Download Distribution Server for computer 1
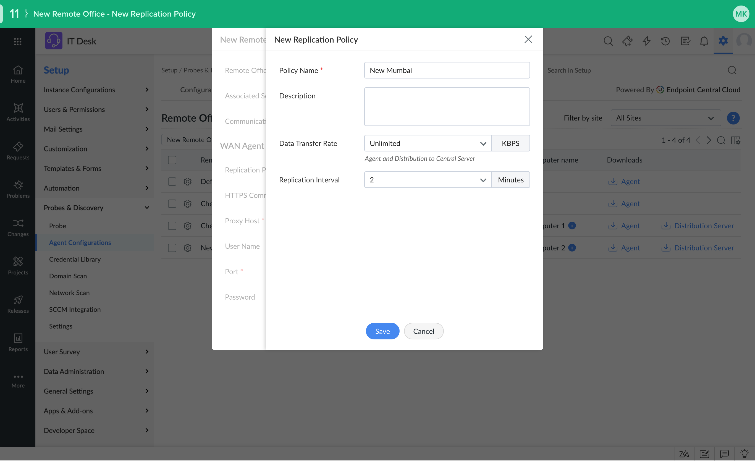755x461 pixels. (698, 226)
